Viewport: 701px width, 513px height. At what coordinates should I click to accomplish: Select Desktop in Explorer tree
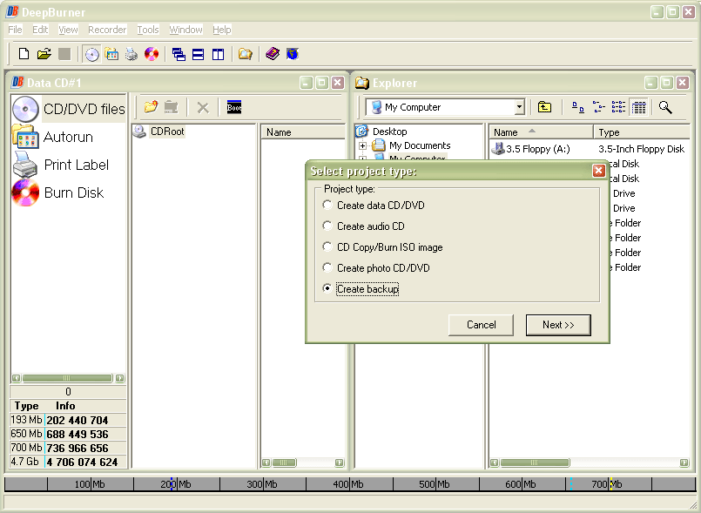(390, 132)
